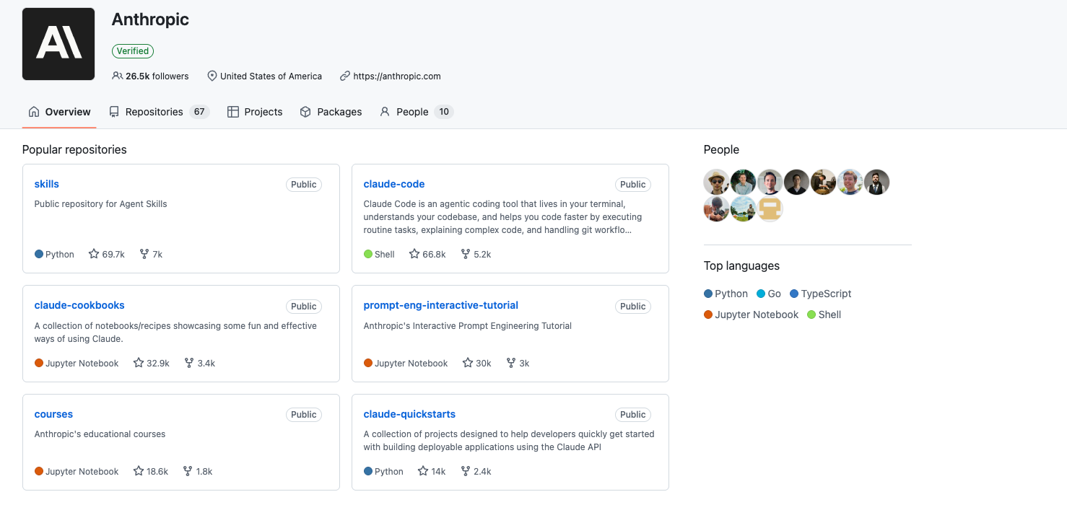Filter by Shell in Top languages
The width and height of the screenshot is (1067, 510).
[824, 315]
